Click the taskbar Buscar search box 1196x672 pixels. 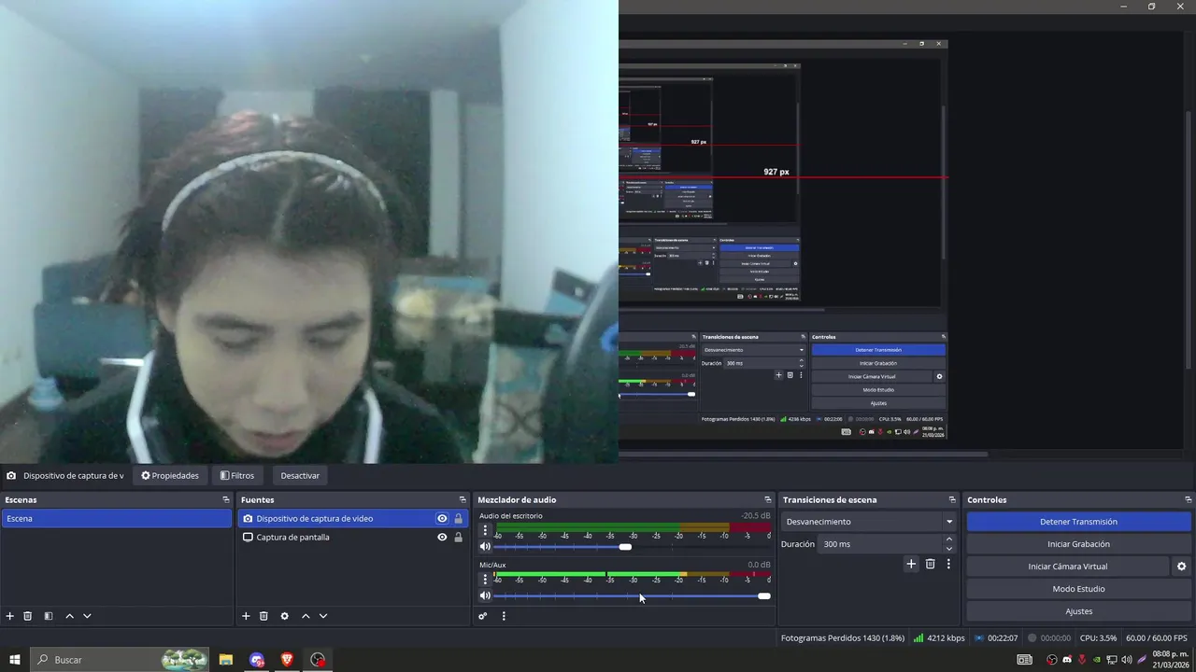tap(120, 660)
